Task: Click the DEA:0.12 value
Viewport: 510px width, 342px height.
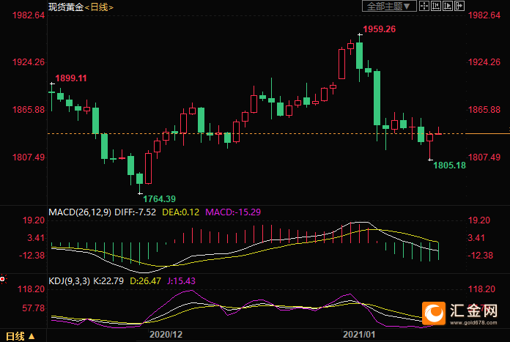Action: tap(180, 212)
